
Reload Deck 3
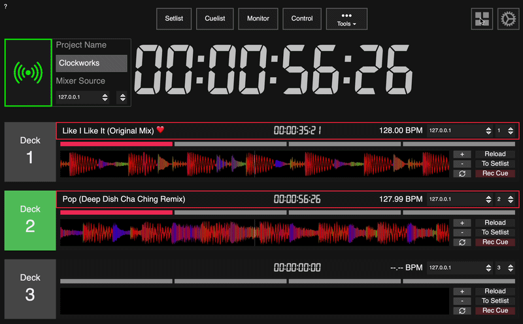[x=495, y=291]
